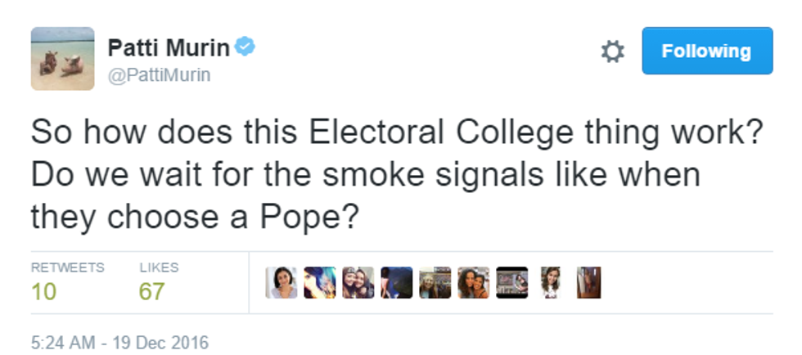The image size is (802, 355).
Task: Open the gear settings icon
Action: point(612,52)
